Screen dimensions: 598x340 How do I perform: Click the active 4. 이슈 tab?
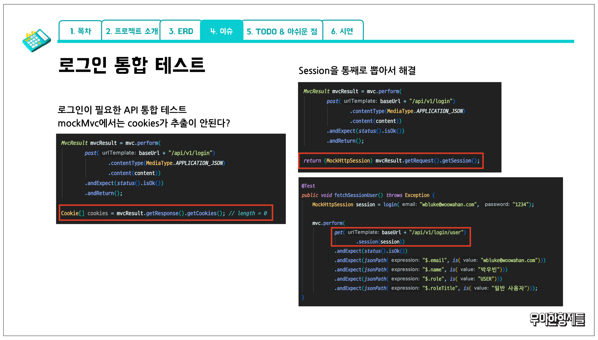point(221,31)
